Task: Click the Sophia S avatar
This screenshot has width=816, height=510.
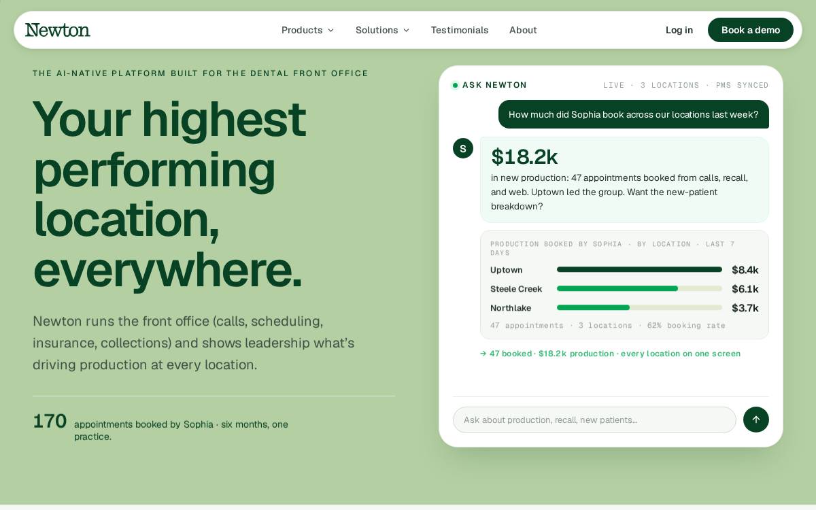Action: coord(463,148)
